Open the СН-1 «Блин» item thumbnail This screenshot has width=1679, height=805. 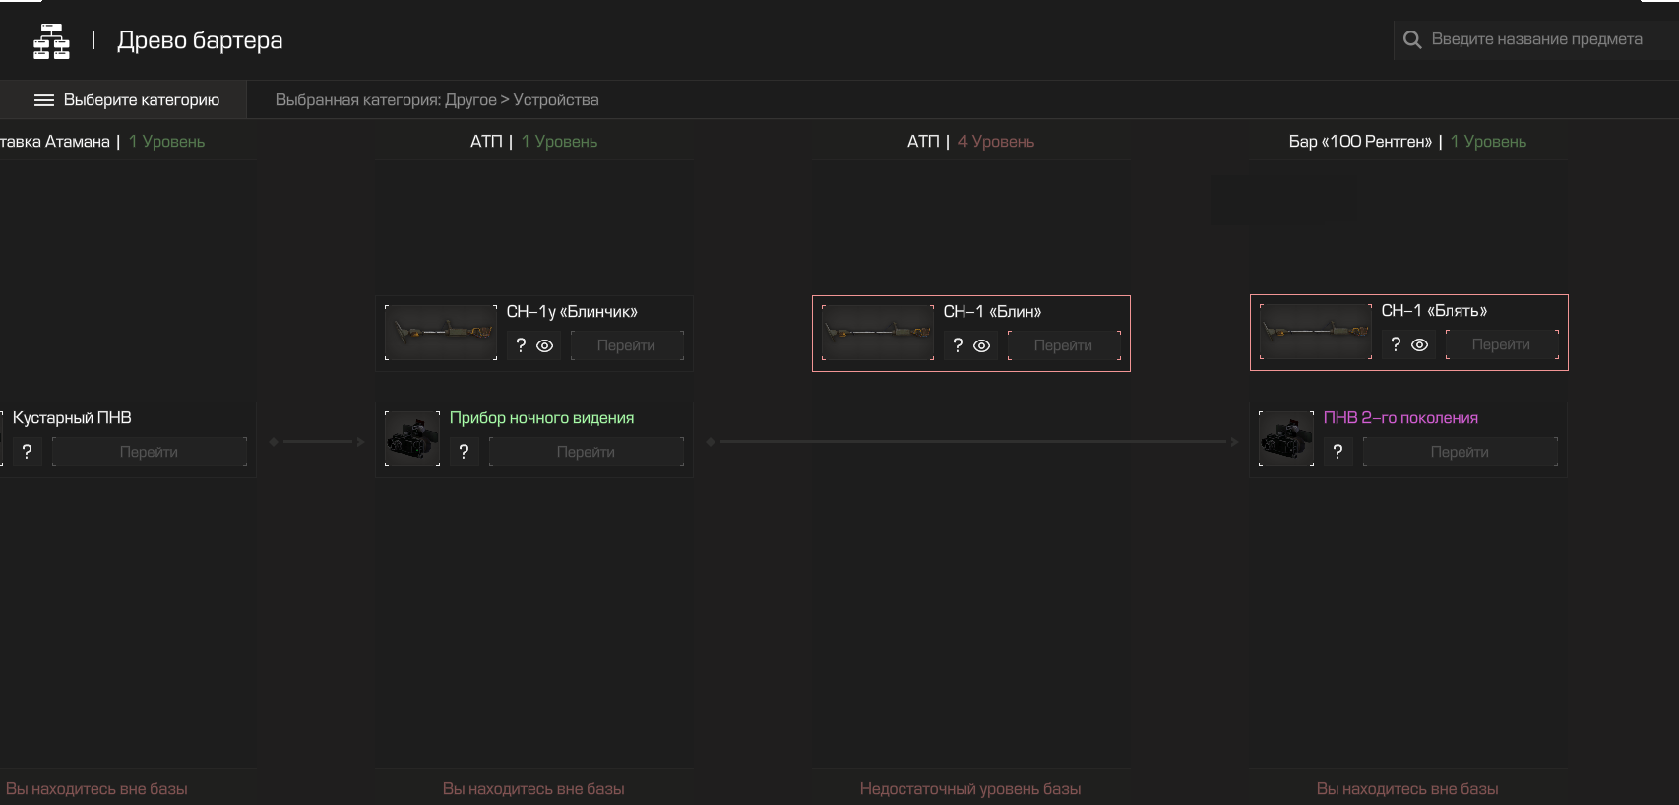(878, 333)
